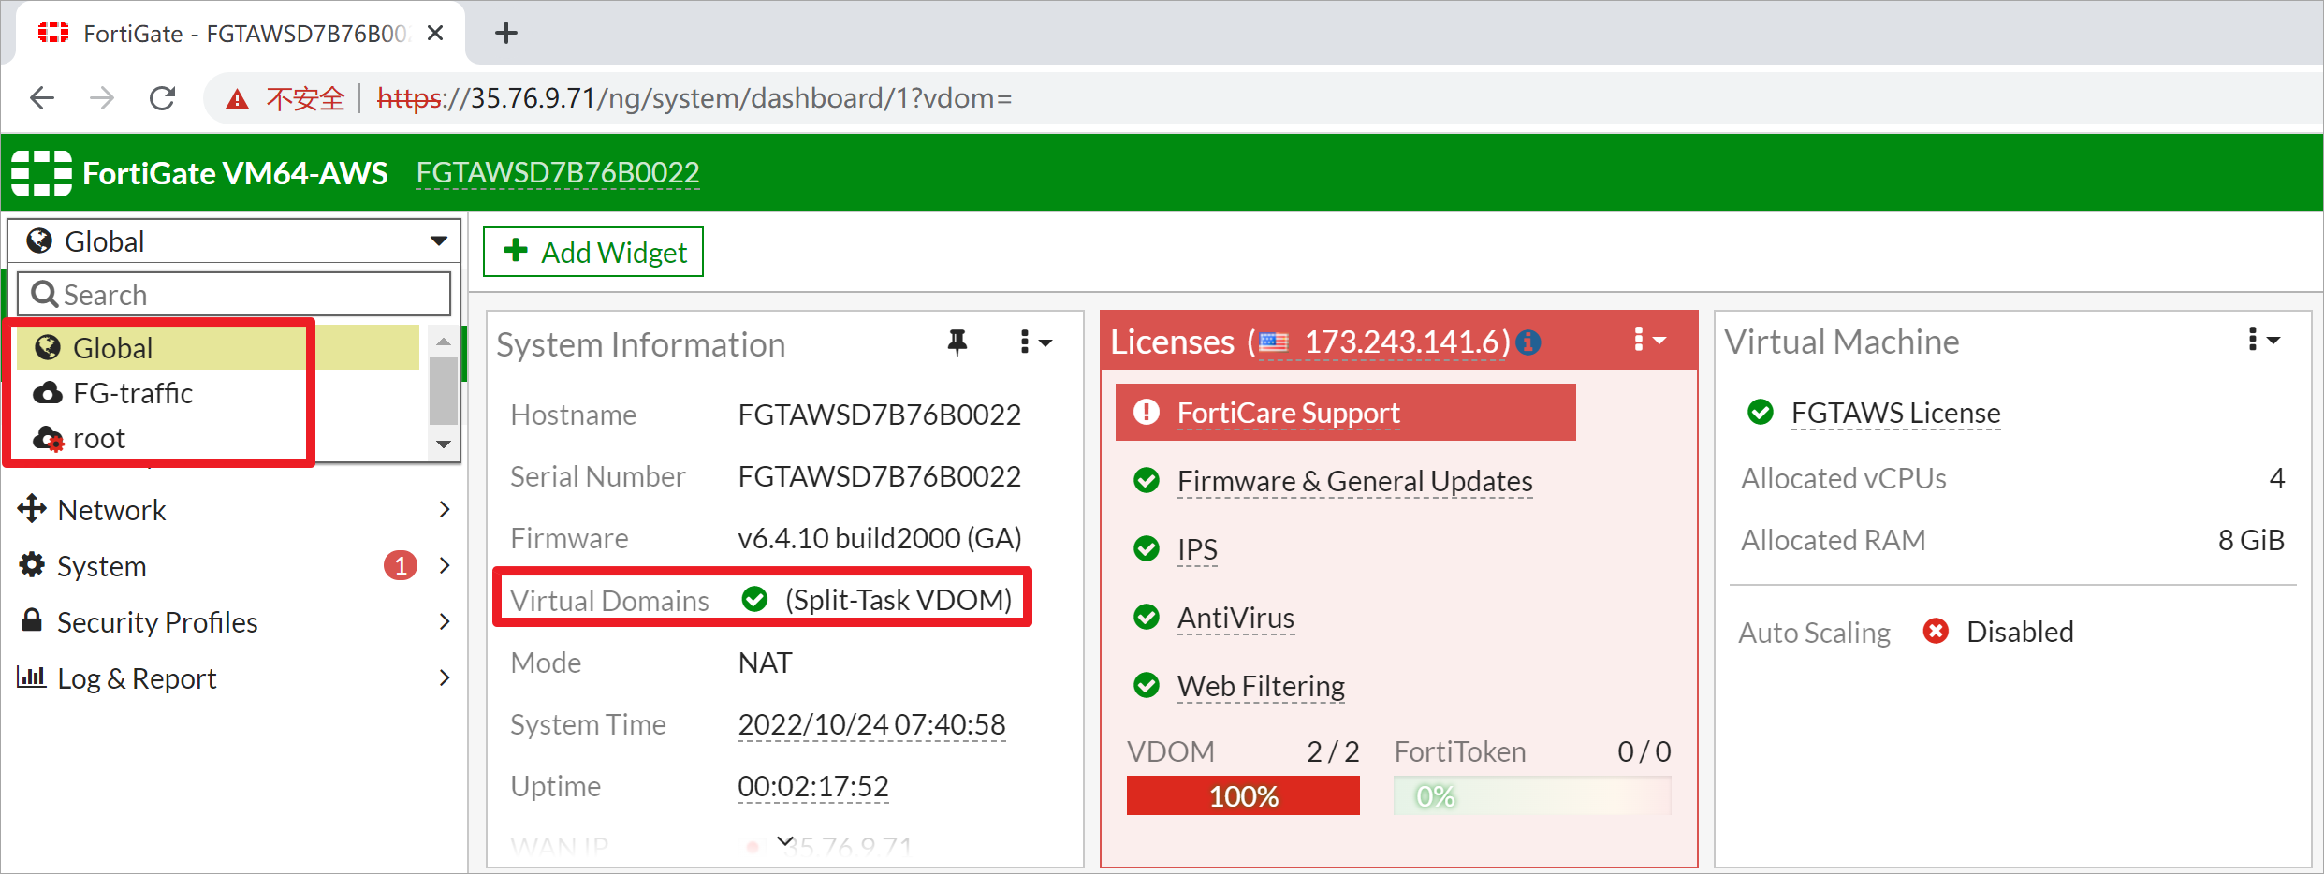Viewport: 2324px width, 874px height.
Task: Open System Information widget options menu
Action: pyautogui.click(x=1035, y=342)
